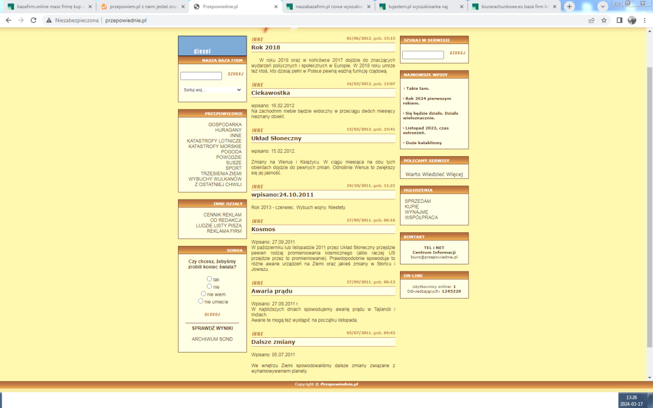Click the 'Niezabezpieczona' security warning icon

coord(49,20)
